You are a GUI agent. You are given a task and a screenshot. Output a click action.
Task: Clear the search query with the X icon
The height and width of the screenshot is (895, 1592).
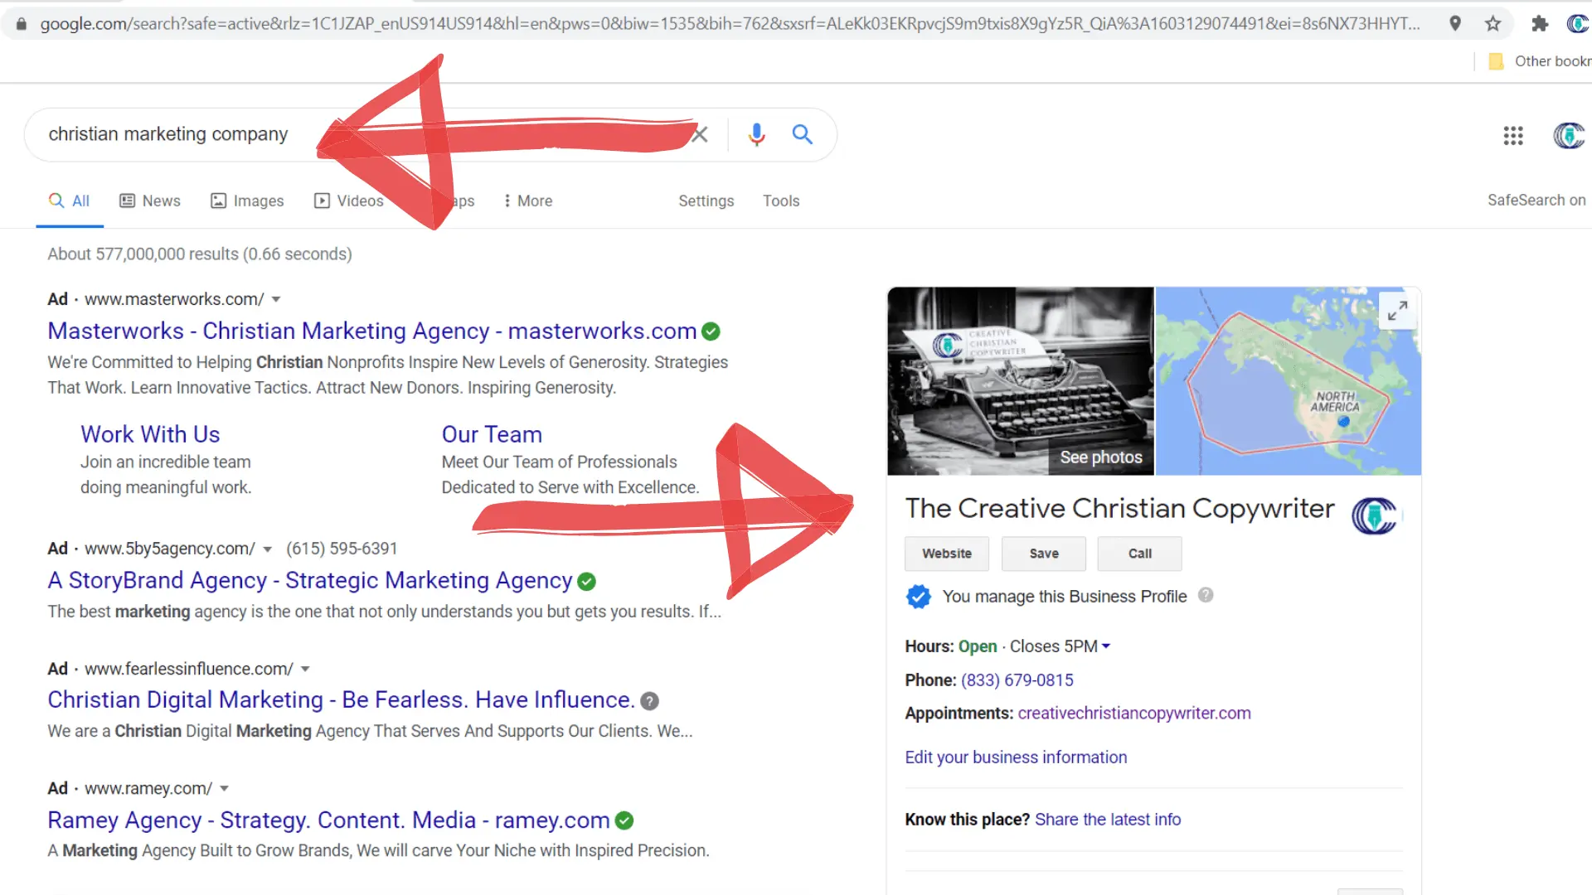tap(699, 134)
